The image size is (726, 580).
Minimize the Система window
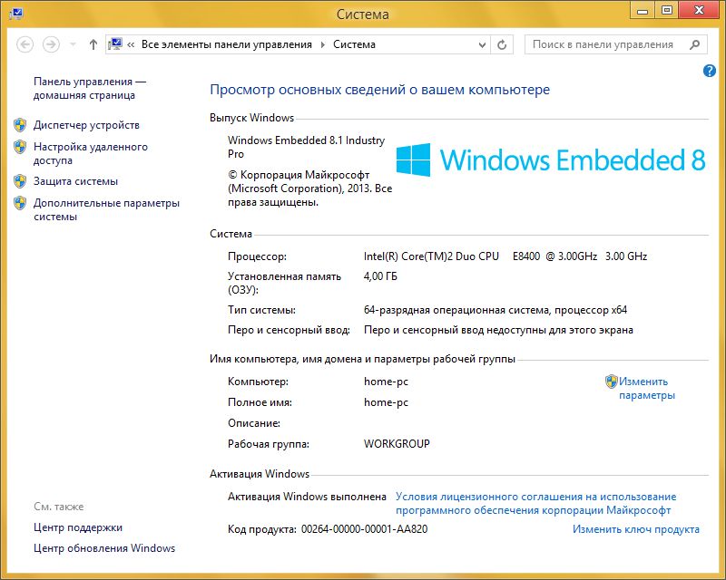tap(643, 10)
